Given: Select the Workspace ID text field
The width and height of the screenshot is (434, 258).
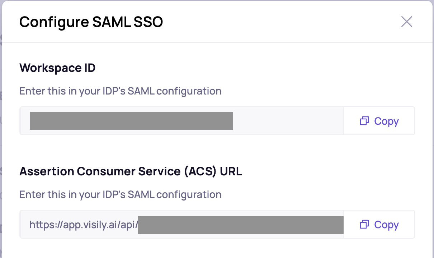Looking at the screenshot, I should (181, 121).
